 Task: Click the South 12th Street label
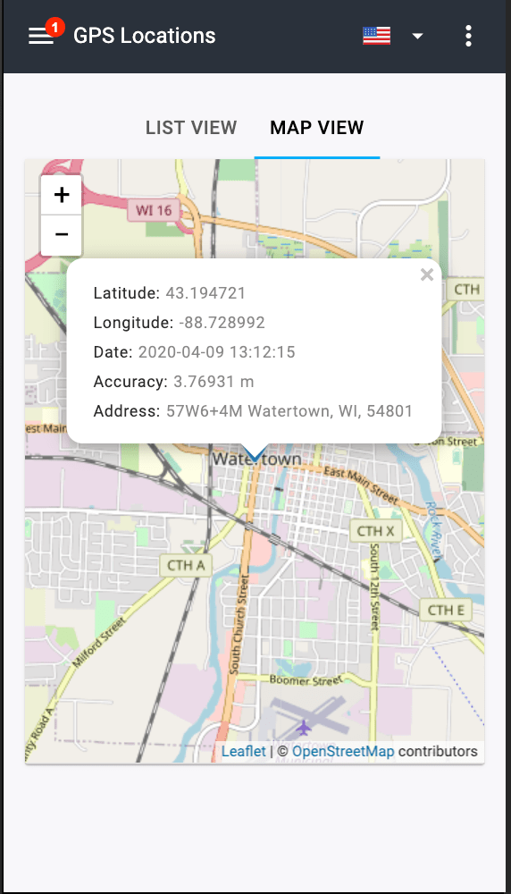374,586
